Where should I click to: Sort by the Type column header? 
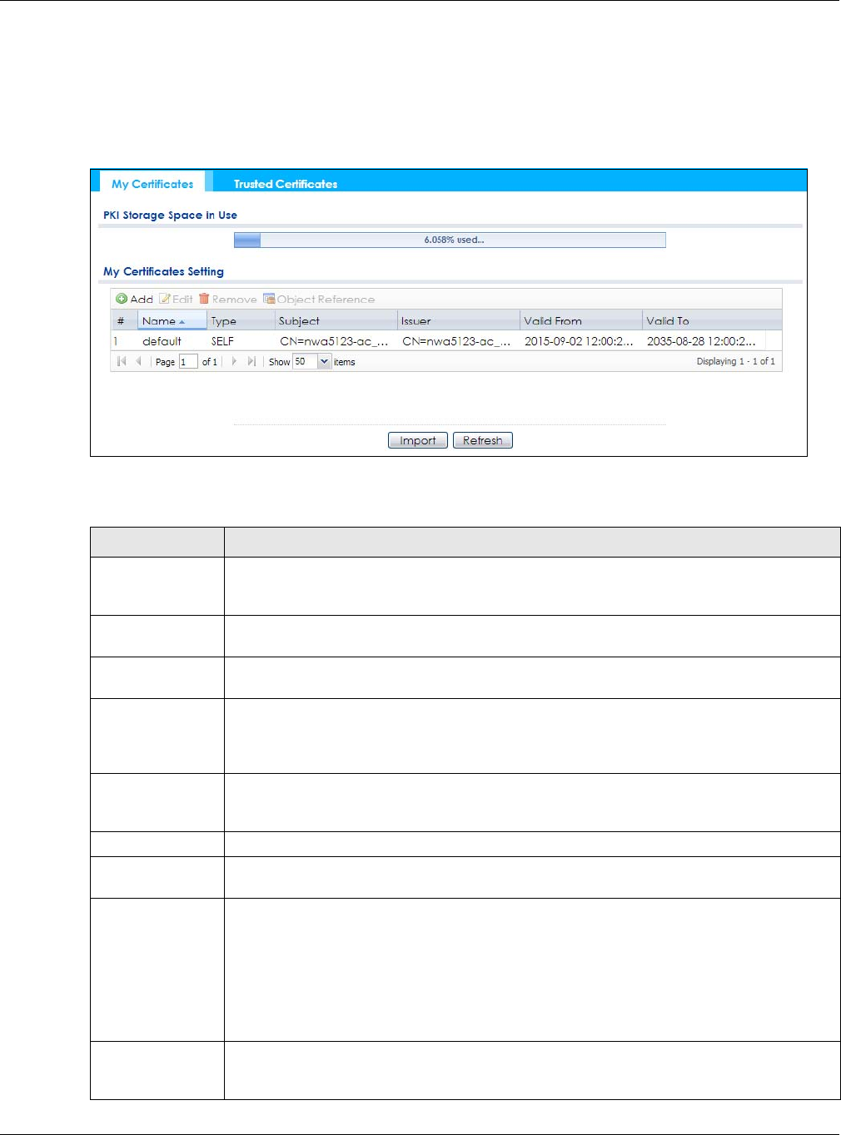[x=241, y=320]
